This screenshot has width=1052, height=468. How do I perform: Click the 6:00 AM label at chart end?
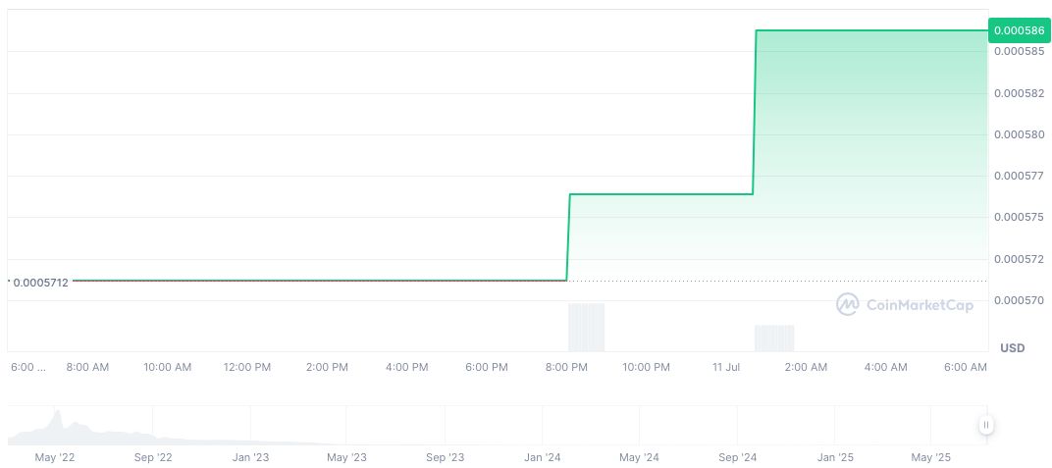[x=966, y=367]
